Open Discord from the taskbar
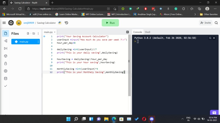Screen dimensions: 220x123 click(152, 119)
